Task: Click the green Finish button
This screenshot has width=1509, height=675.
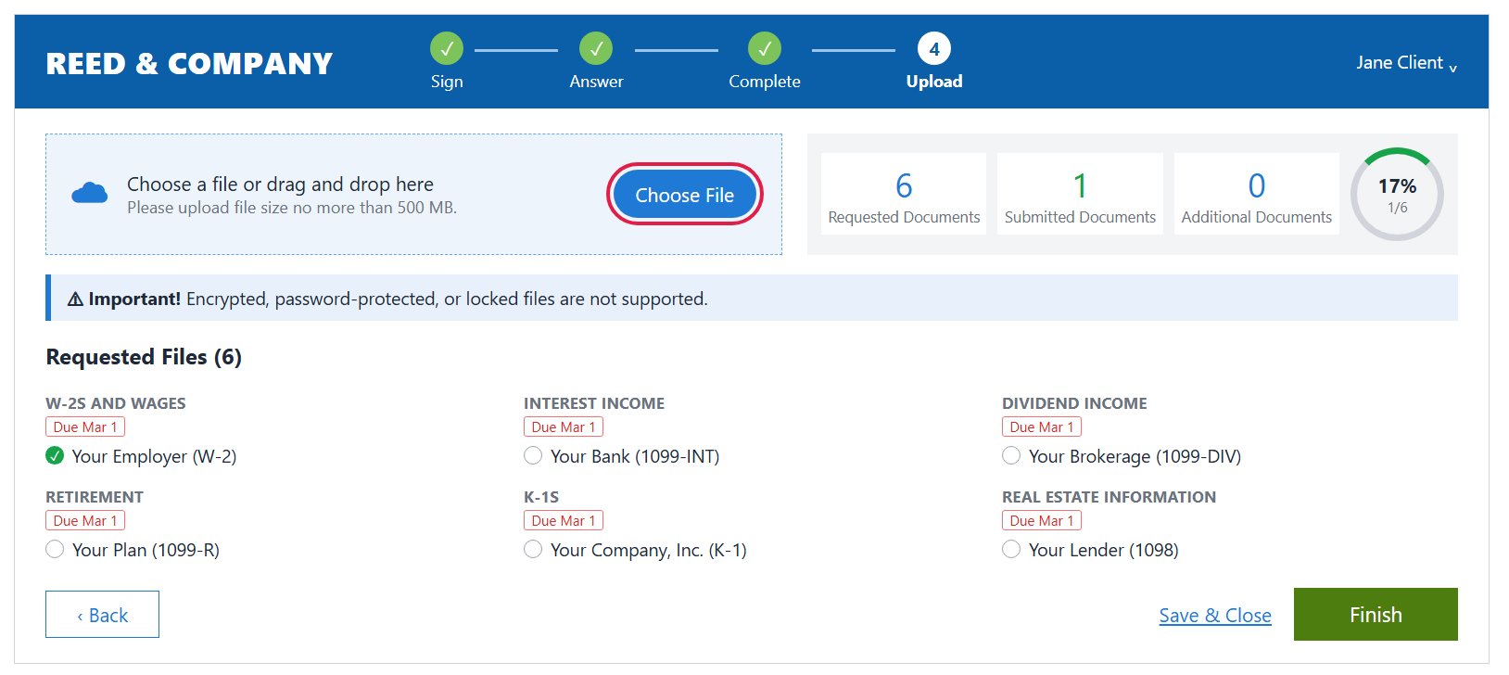Action: [1376, 615]
